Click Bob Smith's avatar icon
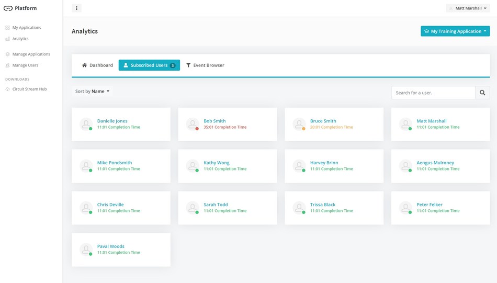This screenshot has width=497, height=283. coord(193,124)
